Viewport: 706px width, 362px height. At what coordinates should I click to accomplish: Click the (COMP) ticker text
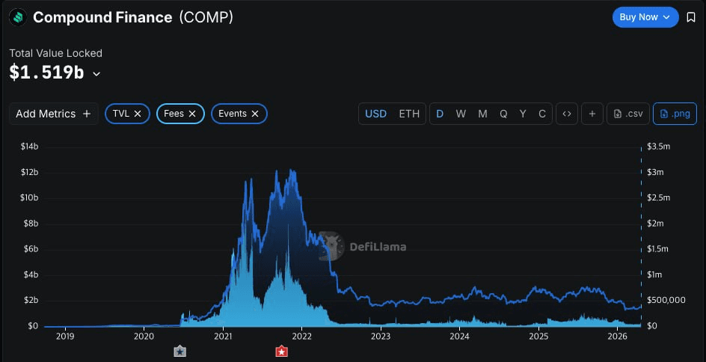[206, 17]
